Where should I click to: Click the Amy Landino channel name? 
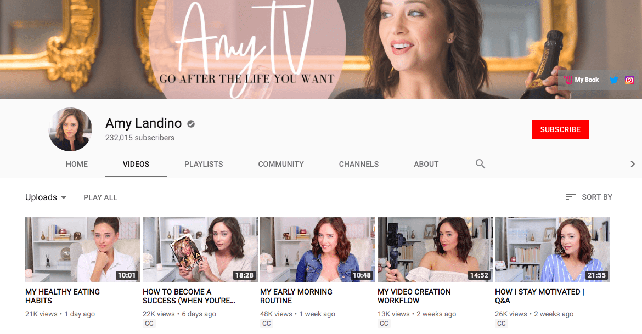[143, 123]
